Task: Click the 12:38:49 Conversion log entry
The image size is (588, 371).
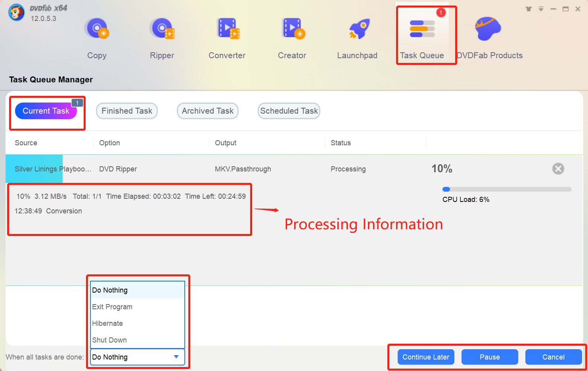Action: tap(48, 211)
